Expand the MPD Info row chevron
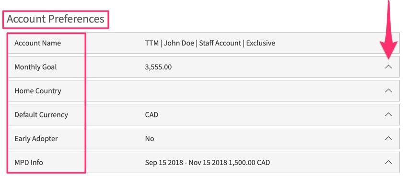 tap(388, 162)
